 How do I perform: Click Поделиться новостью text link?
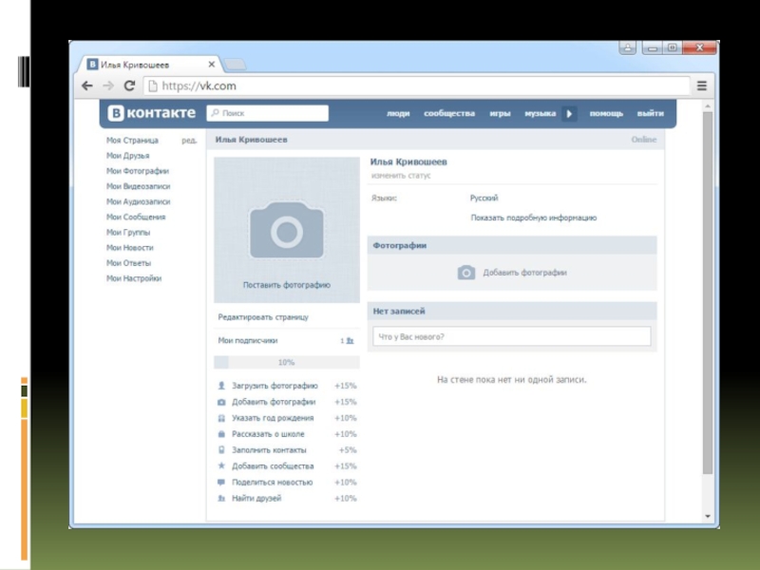pos(273,483)
